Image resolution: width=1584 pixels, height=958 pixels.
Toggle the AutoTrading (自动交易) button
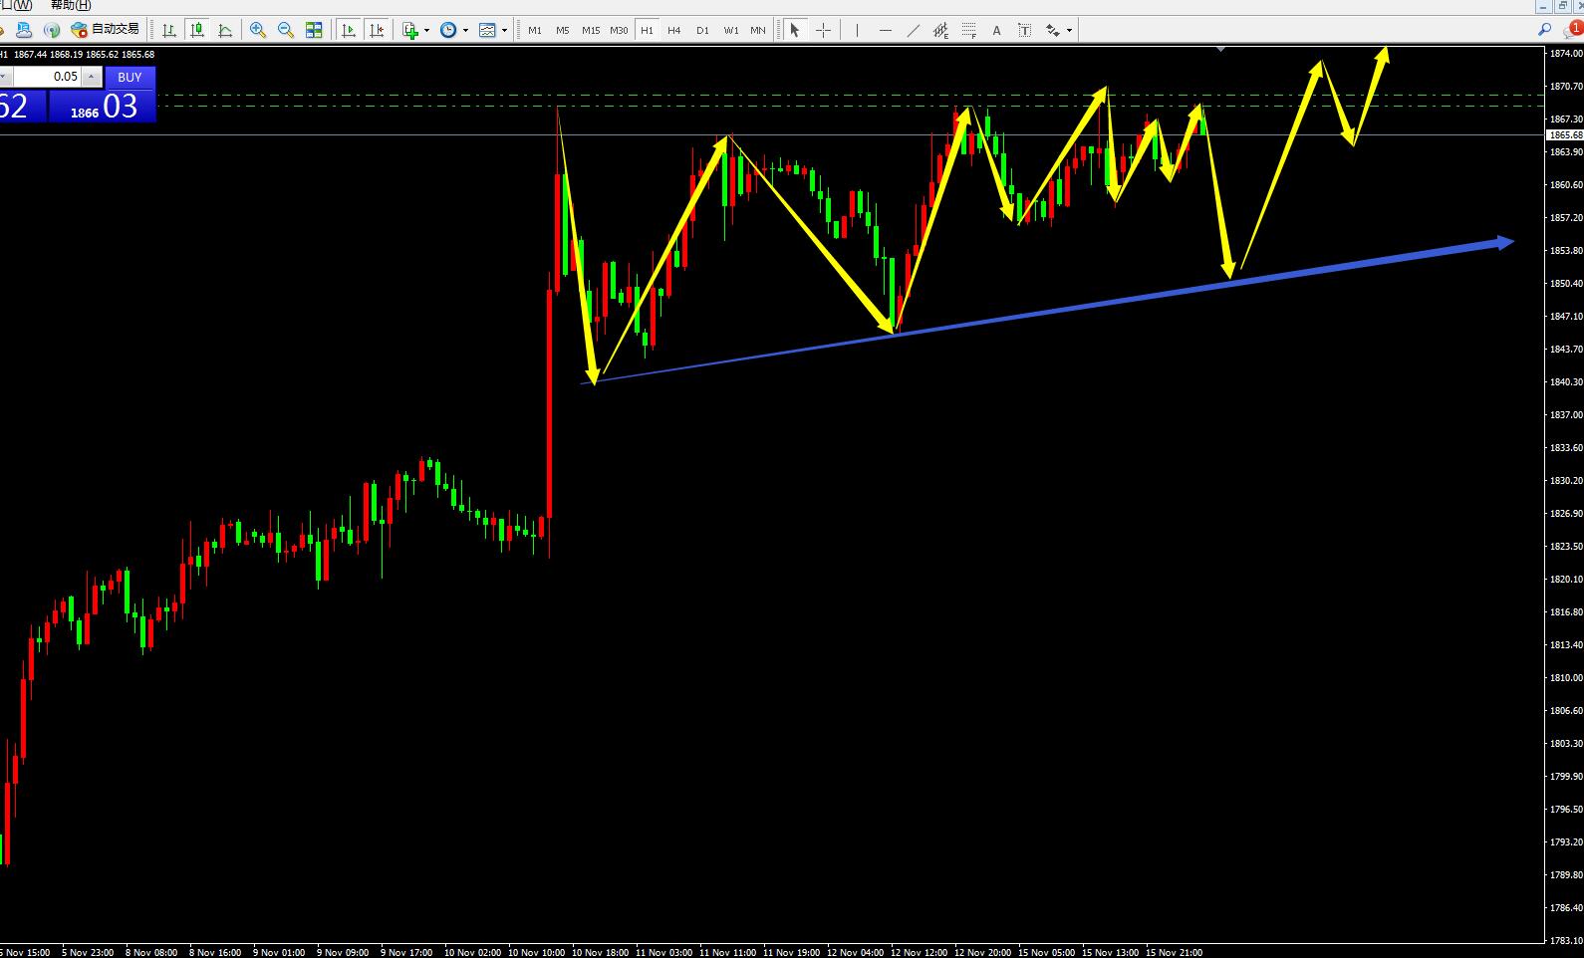pyautogui.click(x=106, y=30)
